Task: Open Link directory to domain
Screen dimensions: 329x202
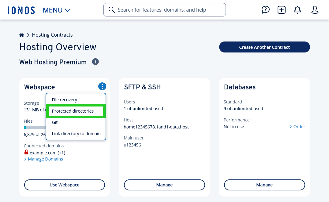Action: click(76, 133)
